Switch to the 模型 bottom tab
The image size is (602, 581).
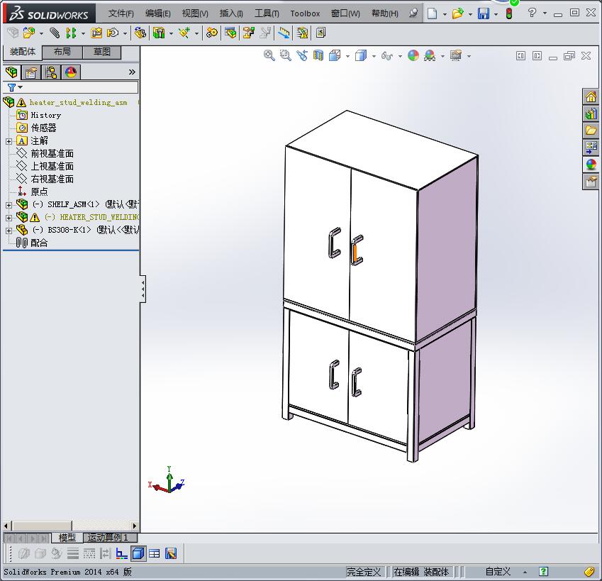[x=67, y=538]
